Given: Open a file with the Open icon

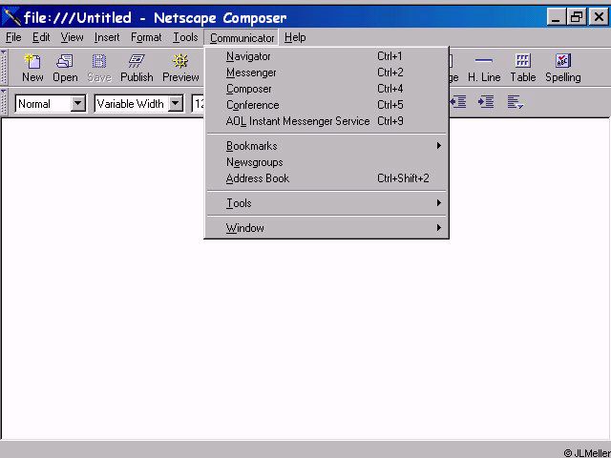Looking at the screenshot, I should [65, 68].
